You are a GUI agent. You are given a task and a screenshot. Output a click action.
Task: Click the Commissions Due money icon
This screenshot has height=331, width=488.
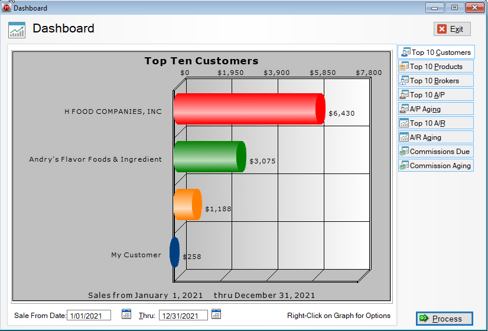pos(404,152)
